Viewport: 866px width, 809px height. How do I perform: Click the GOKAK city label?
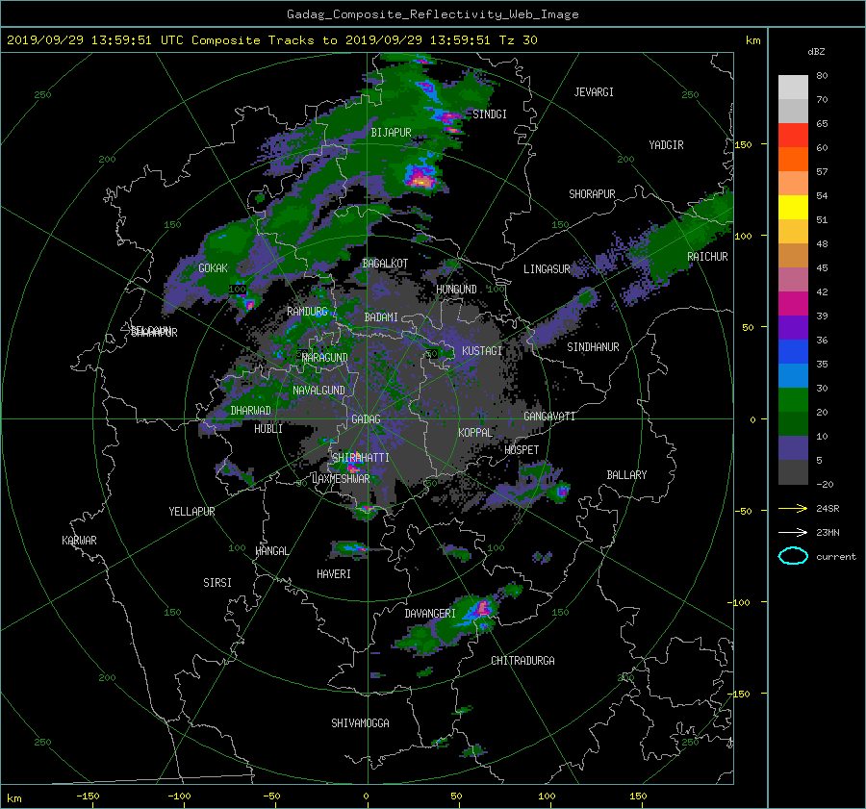tap(213, 268)
